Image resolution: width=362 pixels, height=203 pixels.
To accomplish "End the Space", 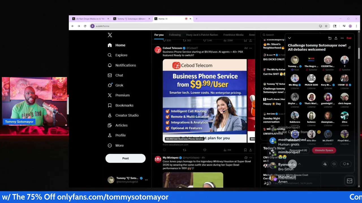I will [x=349, y=38].
